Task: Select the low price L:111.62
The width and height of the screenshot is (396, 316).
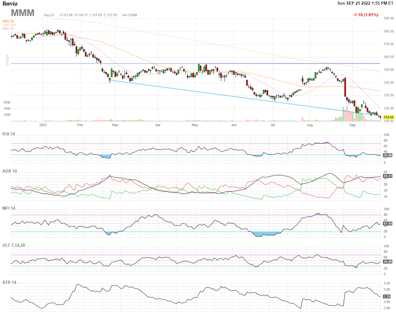Action: [x=96, y=15]
